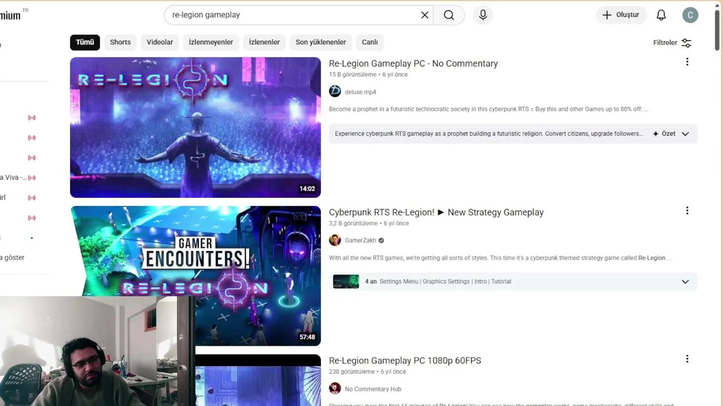Click the 'Settings Menu | Graphics Settings' chapter text
Image resolution: width=723 pixels, height=406 pixels.
pos(445,282)
